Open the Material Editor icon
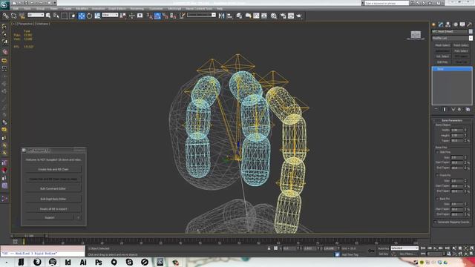 274,16
